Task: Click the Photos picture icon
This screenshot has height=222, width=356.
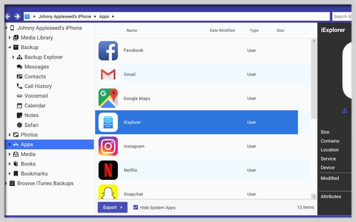Action: (16, 135)
